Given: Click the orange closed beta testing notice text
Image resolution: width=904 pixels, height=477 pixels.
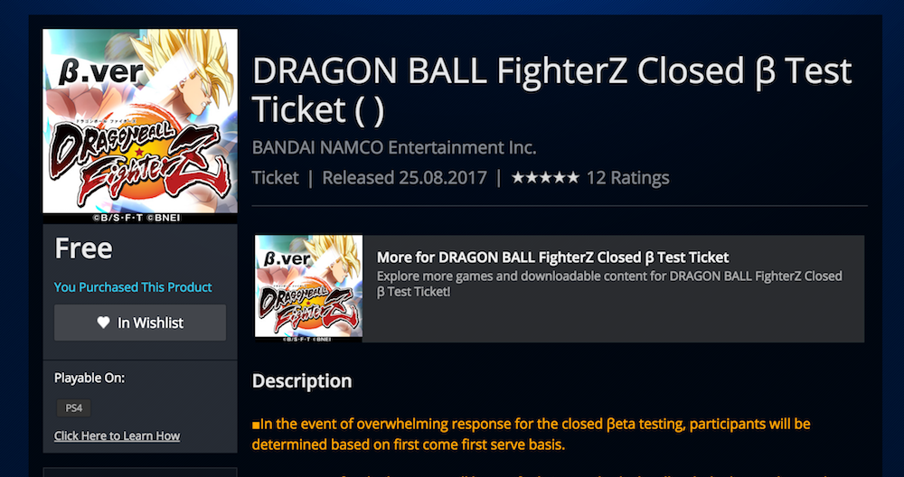Looking at the screenshot, I should pyautogui.click(x=532, y=434).
